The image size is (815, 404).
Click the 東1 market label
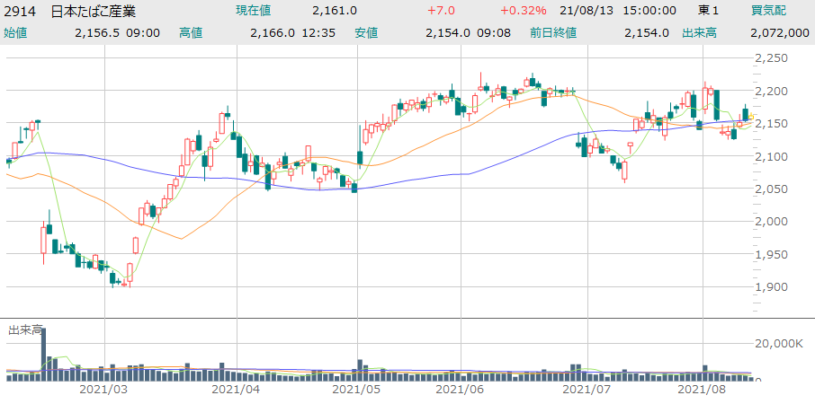coord(708,11)
